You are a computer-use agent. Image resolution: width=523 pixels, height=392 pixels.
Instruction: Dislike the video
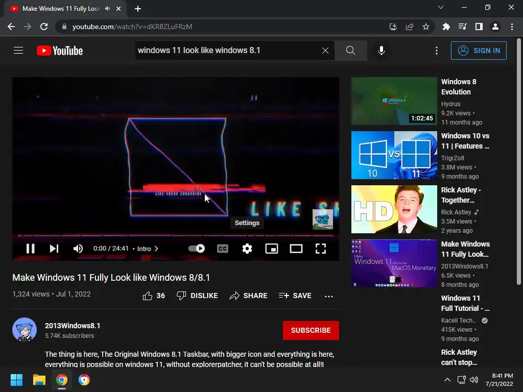click(x=197, y=296)
